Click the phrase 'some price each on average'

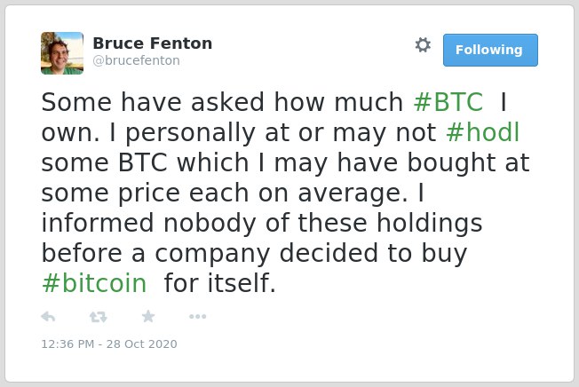pos(224,193)
